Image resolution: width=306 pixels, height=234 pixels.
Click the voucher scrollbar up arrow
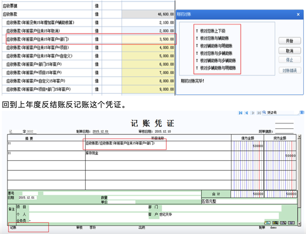click(299, 137)
